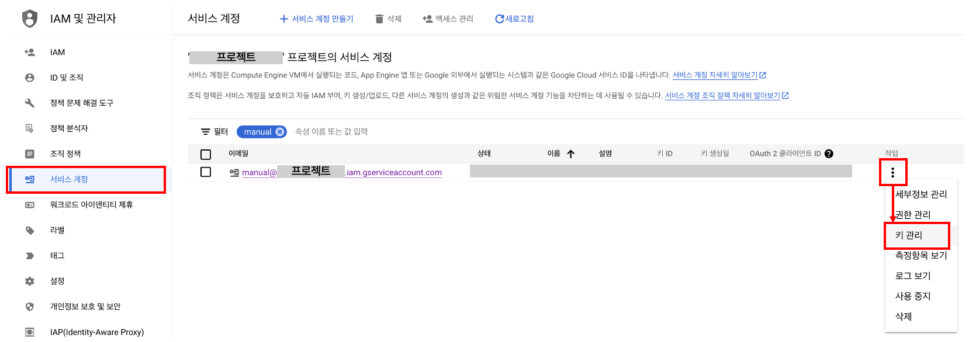Remove the manual filter chip
Viewport: 969px width, 342px height.
click(280, 132)
